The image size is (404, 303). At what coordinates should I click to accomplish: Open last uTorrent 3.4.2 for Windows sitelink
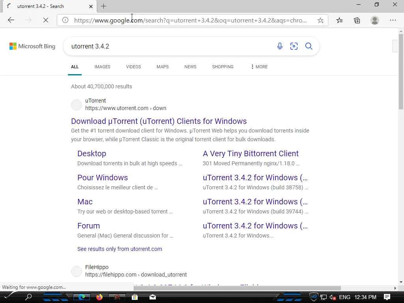click(255, 226)
